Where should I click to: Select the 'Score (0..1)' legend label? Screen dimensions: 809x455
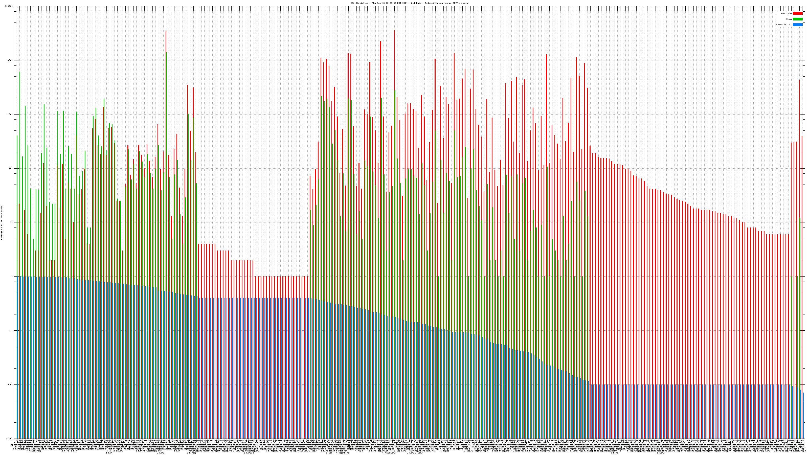(x=783, y=25)
